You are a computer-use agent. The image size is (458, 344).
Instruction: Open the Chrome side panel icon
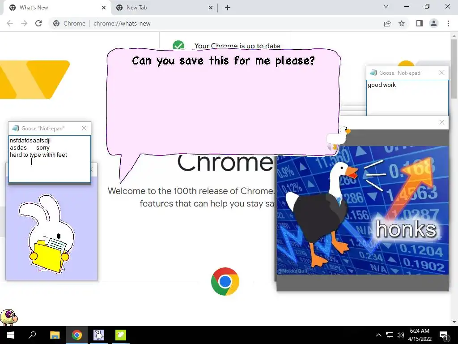pyautogui.click(x=420, y=23)
